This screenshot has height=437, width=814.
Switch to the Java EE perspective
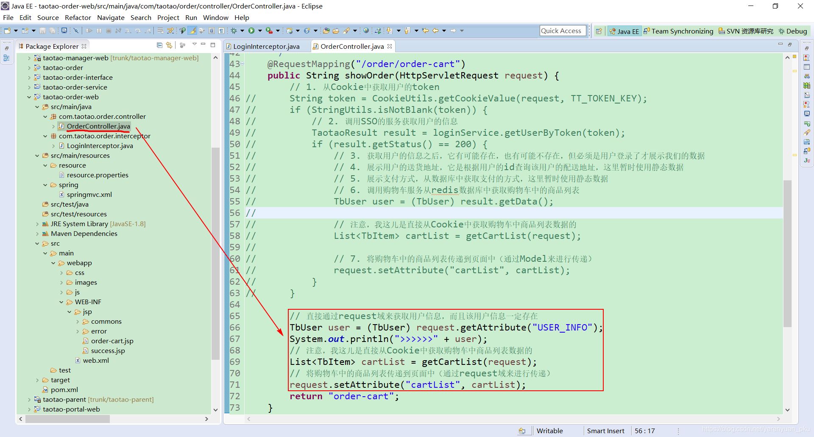coord(624,31)
